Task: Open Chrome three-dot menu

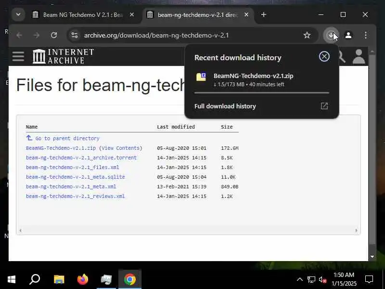Action: click(366, 35)
